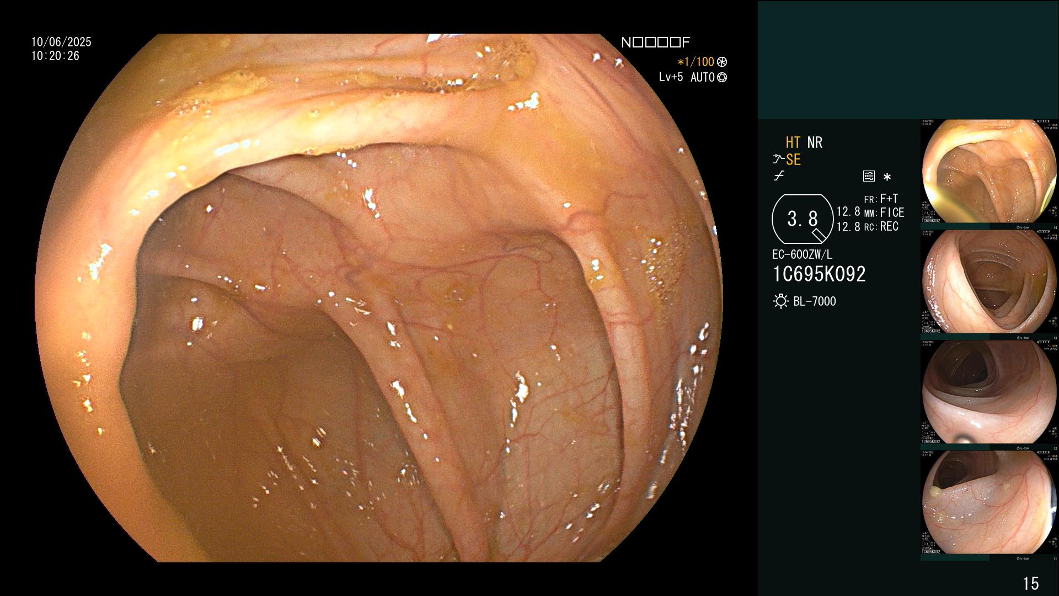Click the scope diameter 3.8 indicator
The height and width of the screenshot is (596, 1059).
click(x=803, y=219)
